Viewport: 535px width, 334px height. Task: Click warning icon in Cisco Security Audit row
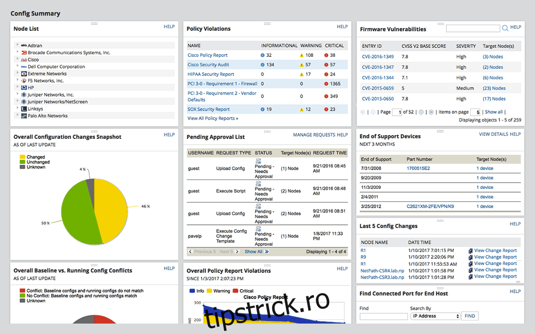coord(301,65)
